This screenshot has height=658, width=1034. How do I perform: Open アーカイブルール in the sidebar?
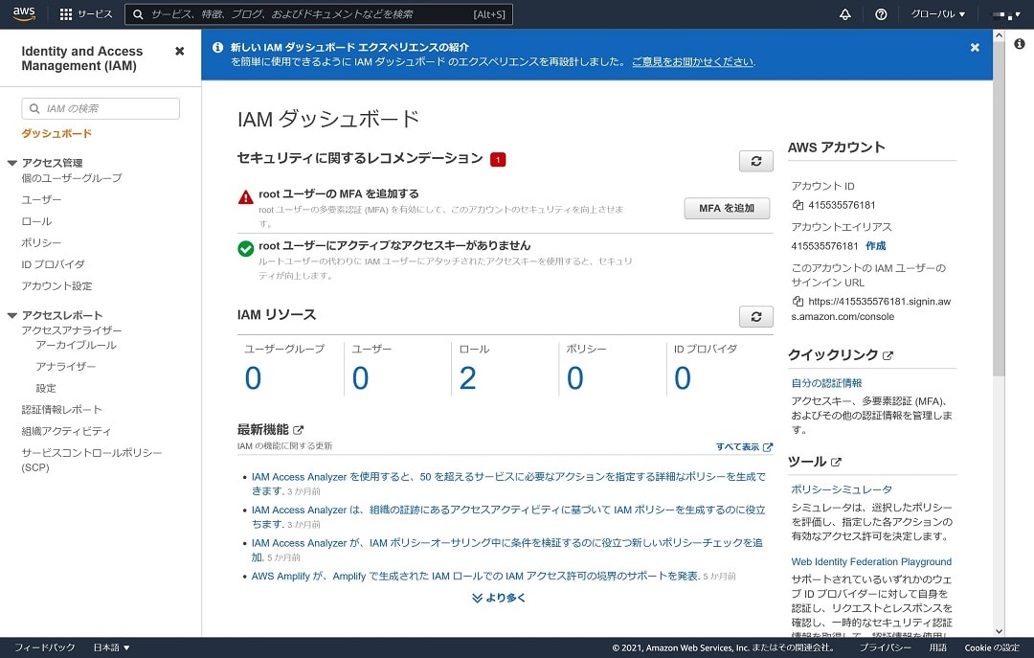pos(76,345)
